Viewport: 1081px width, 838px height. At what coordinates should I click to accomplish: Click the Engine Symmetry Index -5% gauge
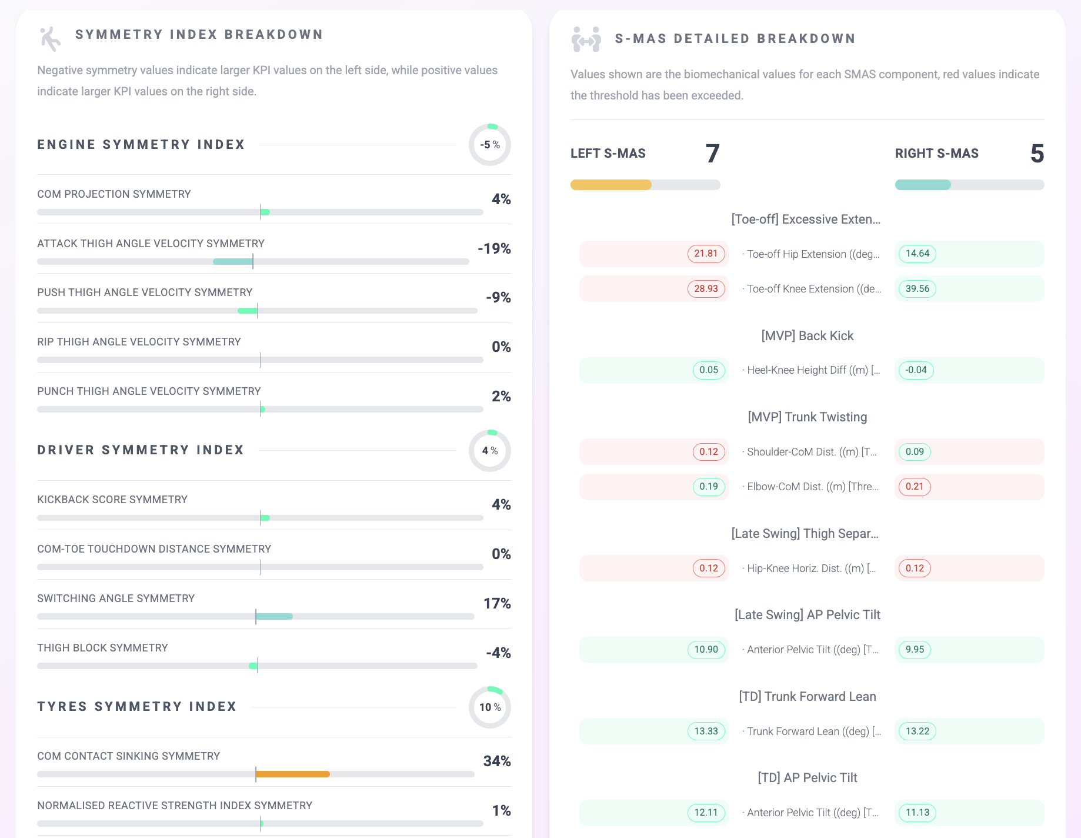coord(490,145)
